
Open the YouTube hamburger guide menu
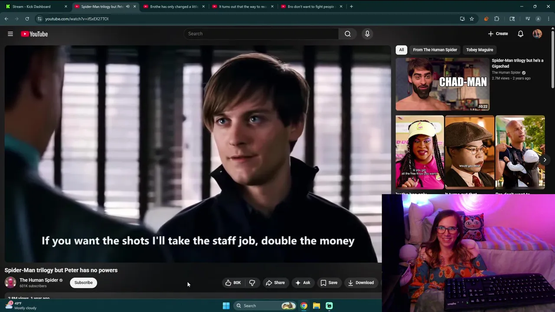[10, 34]
